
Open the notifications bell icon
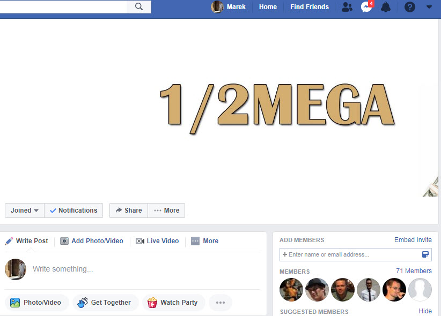point(386,7)
